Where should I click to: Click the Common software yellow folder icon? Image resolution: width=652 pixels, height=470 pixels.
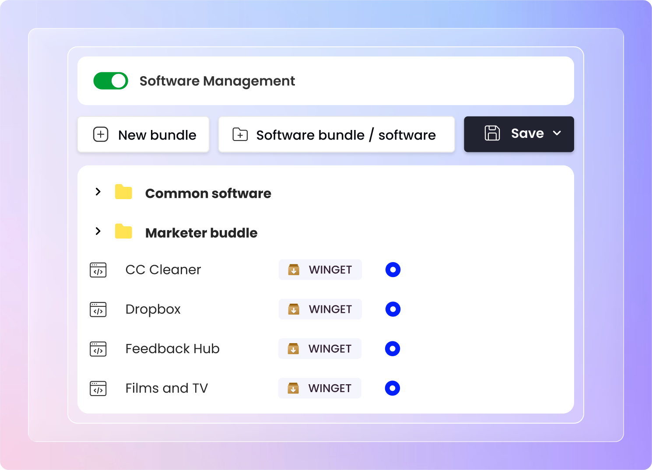coord(123,192)
